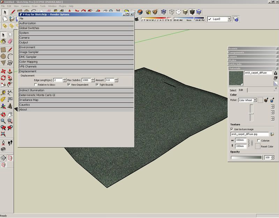This screenshot has height=218, width=279.
Task: Click Match Color of Object icon
Action: [266, 100]
